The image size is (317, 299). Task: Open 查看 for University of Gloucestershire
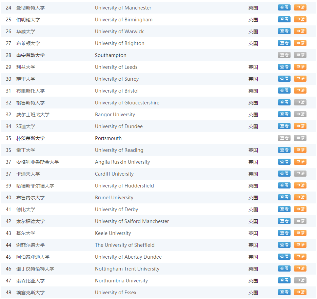point(284,102)
